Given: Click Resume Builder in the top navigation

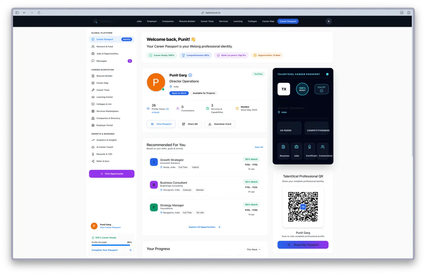Looking at the screenshot, I should pyautogui.click(x=187, y=21).
